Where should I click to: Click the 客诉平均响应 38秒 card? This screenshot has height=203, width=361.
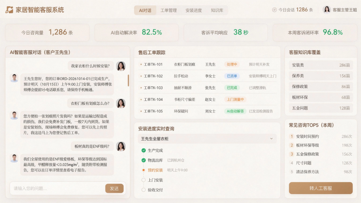coord(226,32)
